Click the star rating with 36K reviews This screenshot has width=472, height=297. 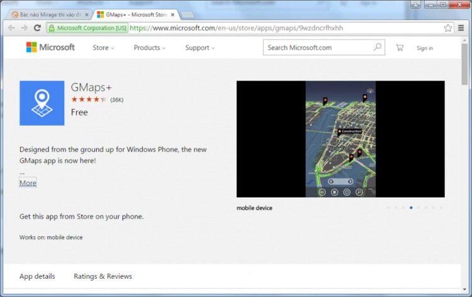click(97, 100)
